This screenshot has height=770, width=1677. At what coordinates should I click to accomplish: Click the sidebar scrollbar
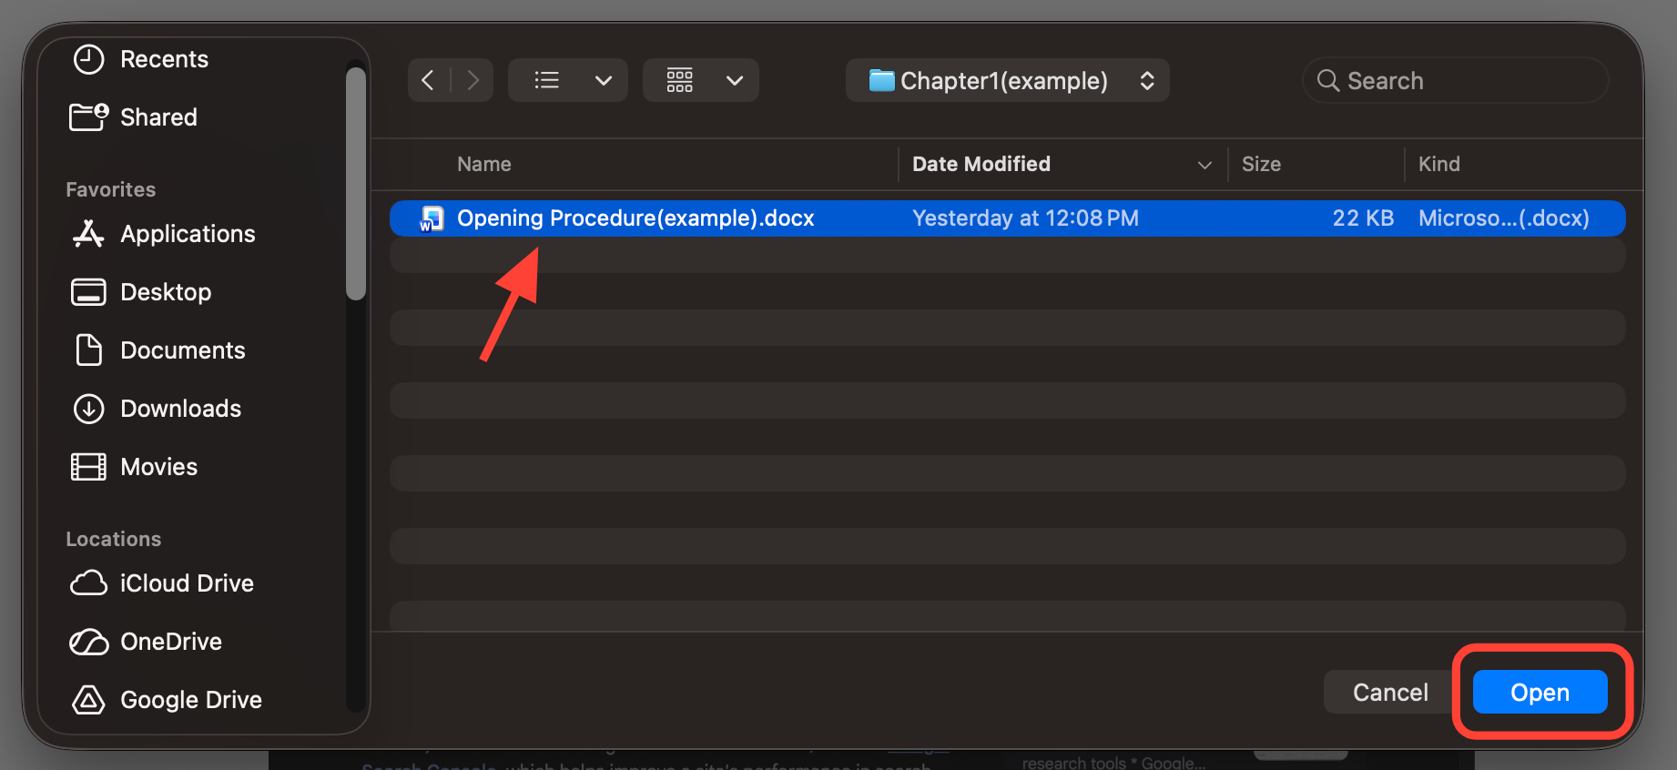356,182
